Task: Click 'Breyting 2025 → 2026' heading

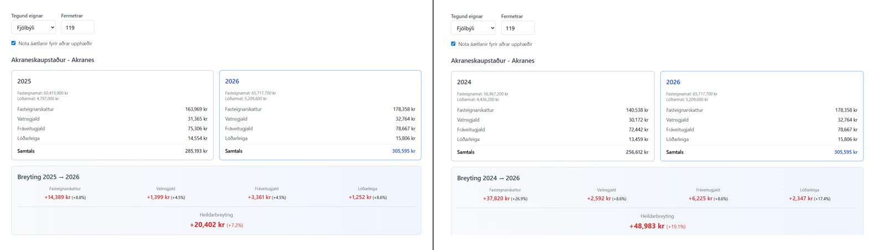Action: pos(48,177)
